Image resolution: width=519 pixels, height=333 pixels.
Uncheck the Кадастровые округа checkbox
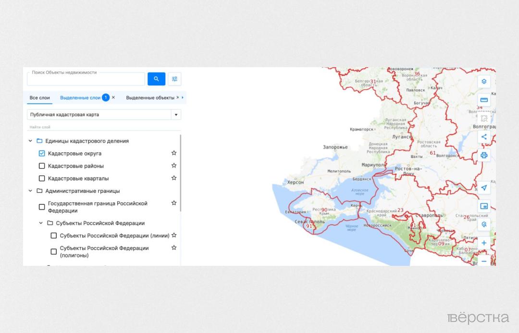(x=42, y=154)
